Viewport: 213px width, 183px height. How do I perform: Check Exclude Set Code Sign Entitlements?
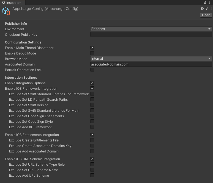point(92,116)
